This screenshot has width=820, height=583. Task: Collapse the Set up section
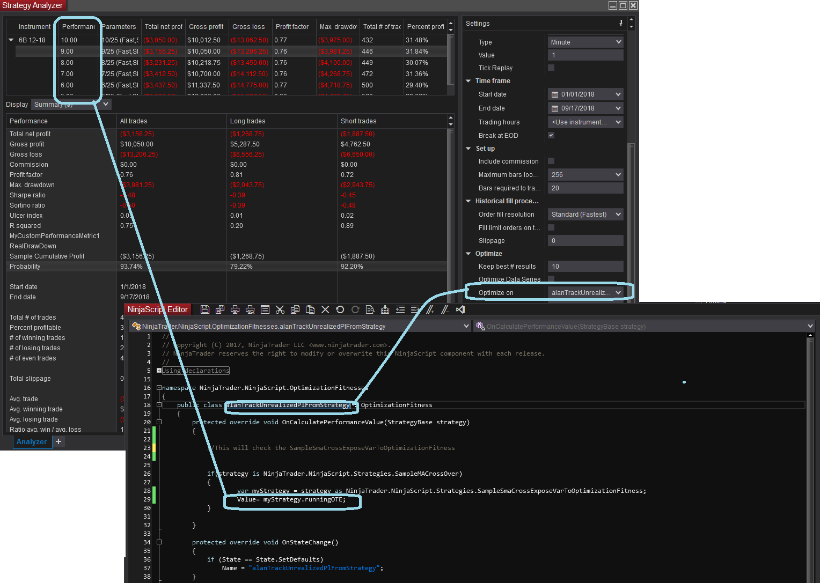(x=468, y=149)
